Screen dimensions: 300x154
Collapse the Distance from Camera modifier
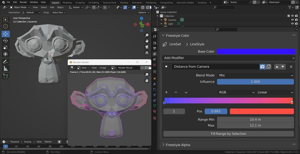(x=166, y=67)
